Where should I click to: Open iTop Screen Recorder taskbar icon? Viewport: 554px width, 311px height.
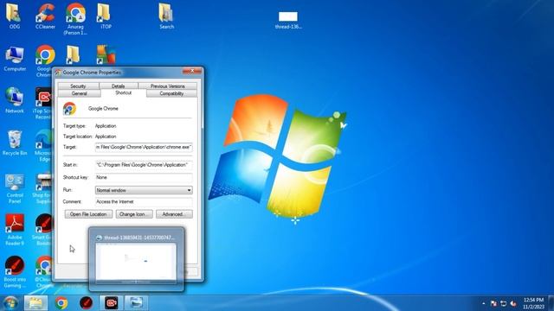pyautogui.click(x=112, y=303)
